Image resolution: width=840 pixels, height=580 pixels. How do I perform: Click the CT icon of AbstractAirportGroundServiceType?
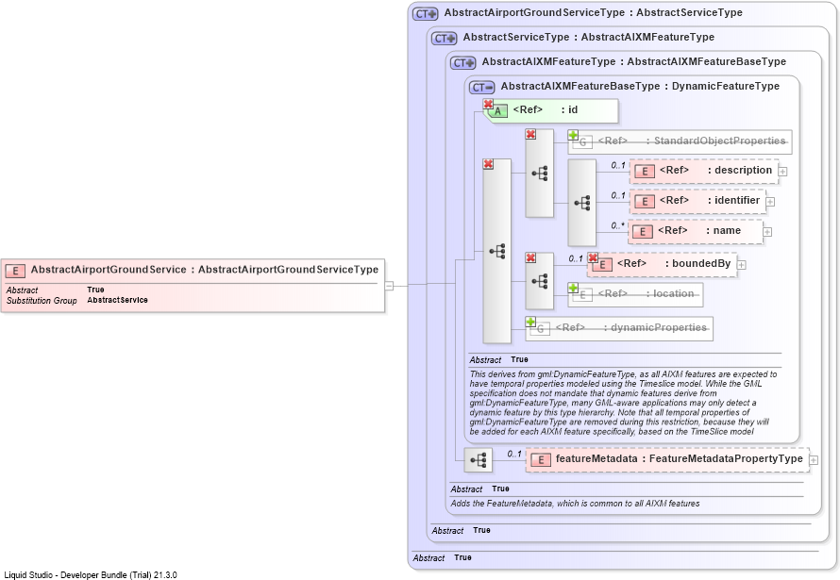(426, 14)
